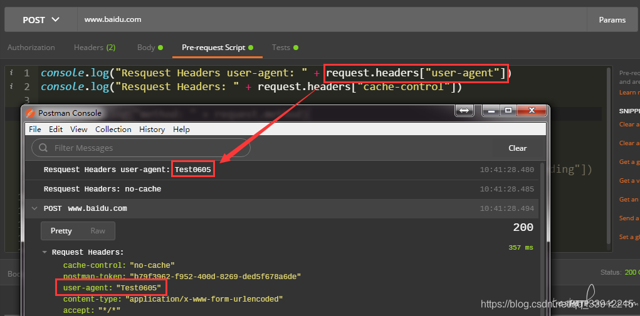Click the accept "*/*" header row
The width and height of the screenshot is (640, 316).
pos(92,310)
